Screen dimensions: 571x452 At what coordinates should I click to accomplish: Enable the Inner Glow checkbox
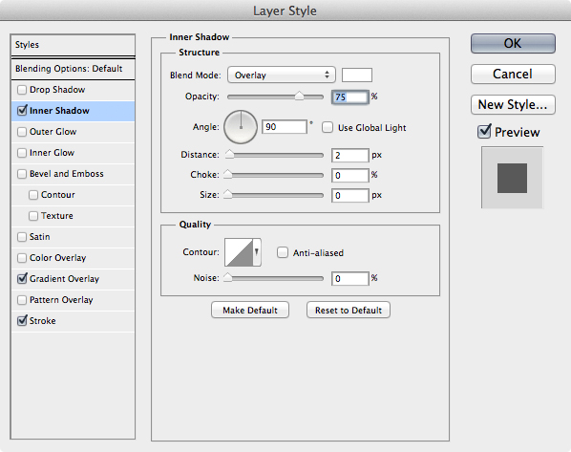click(x=22, y=153)
